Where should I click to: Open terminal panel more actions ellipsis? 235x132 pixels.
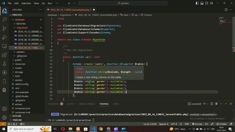coord(221,104)
